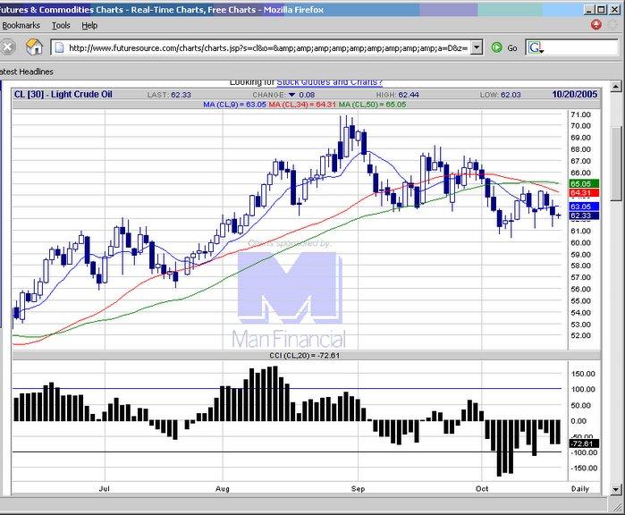Click the blue 63.05 price tag
Screen dimensions: 625x515
click(x=584, y=207)
